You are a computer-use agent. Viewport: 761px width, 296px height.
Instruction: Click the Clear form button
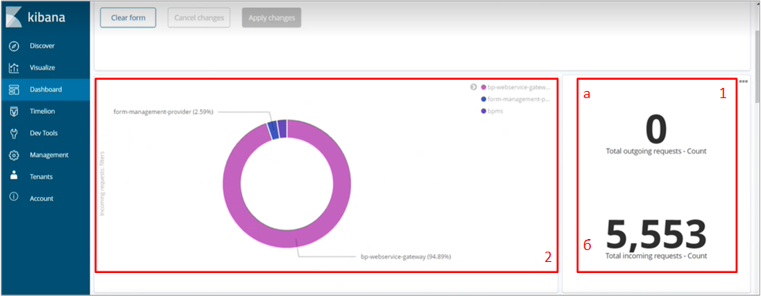(128, 17)
